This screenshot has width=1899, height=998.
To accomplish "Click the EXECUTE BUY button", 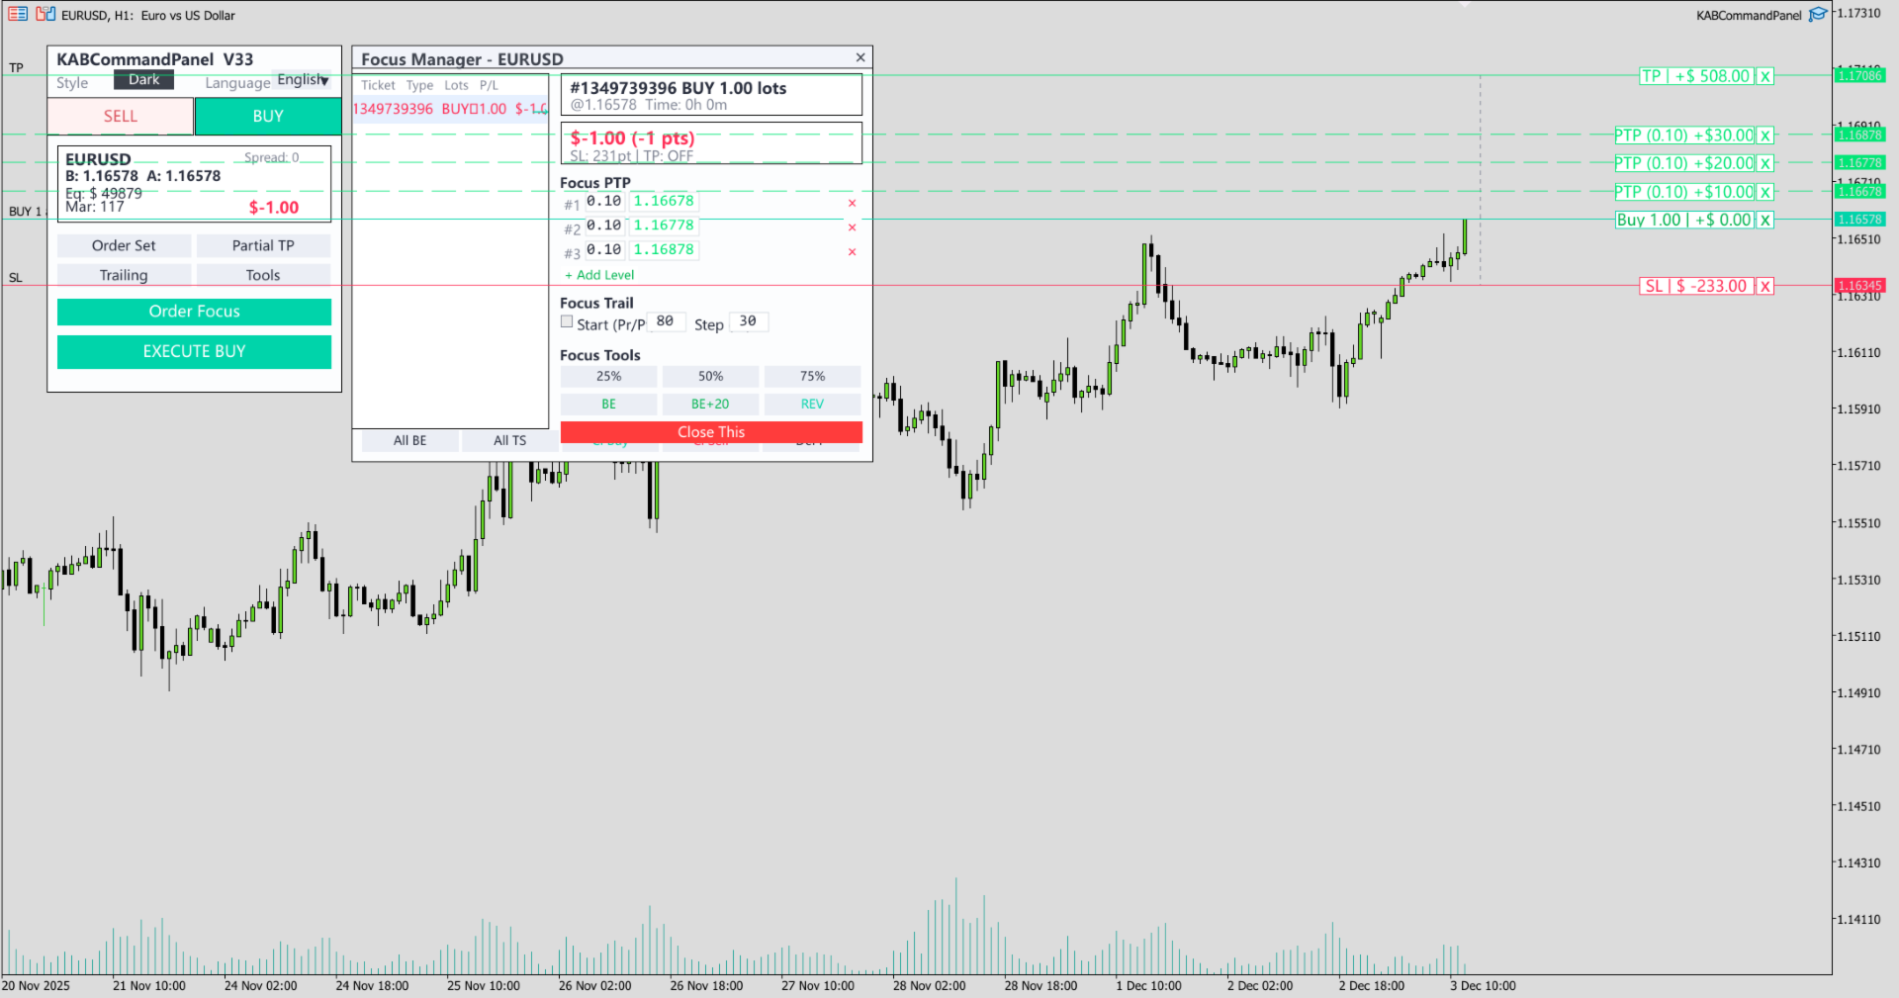I will click(x=194, y=352).
